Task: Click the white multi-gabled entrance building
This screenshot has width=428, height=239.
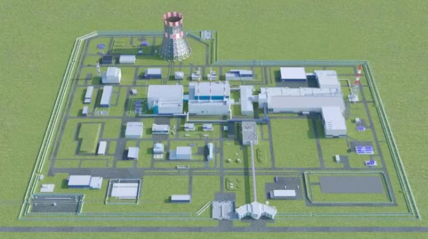Action: (256, 210)
